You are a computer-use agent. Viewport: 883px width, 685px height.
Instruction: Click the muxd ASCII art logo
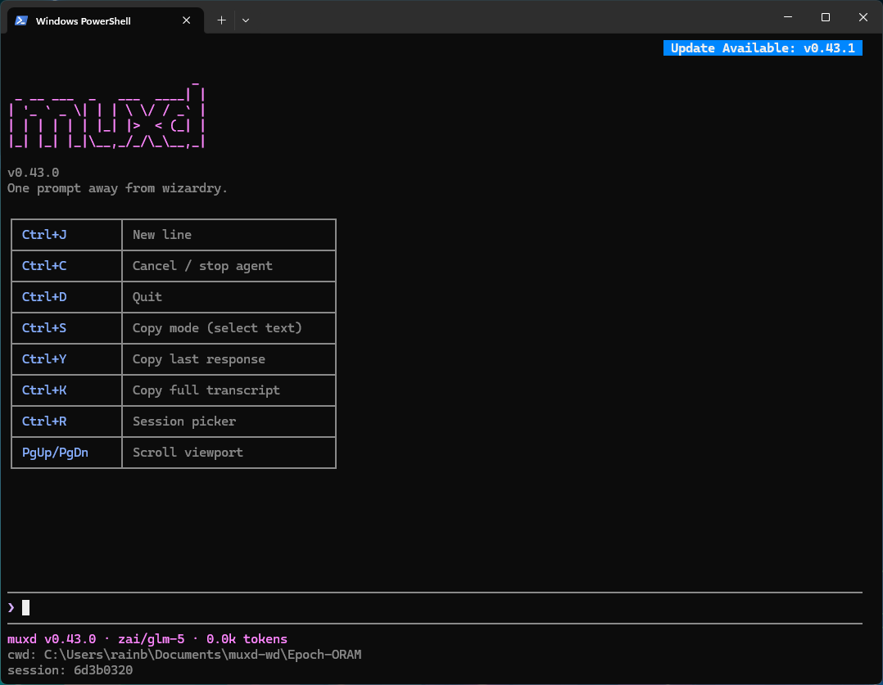pyautogui.click(x=106, y=115)
